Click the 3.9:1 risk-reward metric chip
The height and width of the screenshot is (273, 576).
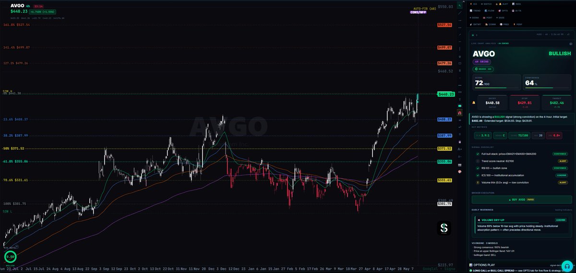(x=483, y=136)
